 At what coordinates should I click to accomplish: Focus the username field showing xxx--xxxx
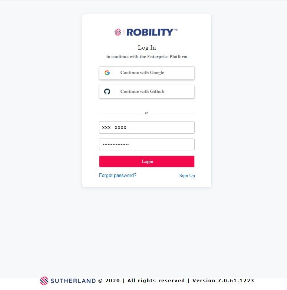147,127
